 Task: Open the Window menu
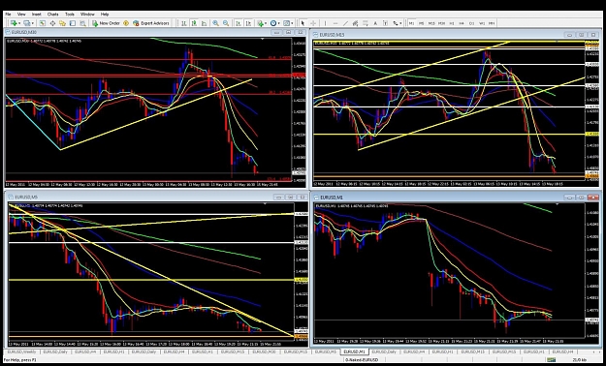87,15
